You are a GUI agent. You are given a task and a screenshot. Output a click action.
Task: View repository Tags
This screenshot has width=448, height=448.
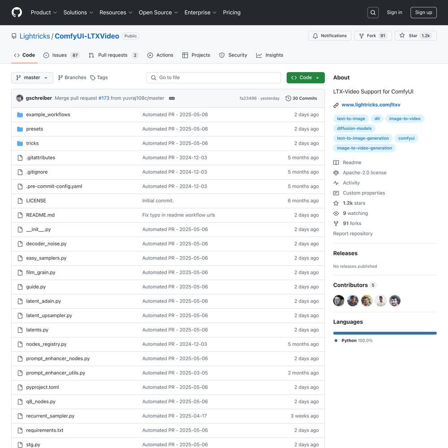pyautogui.click(x=99, y=78)
